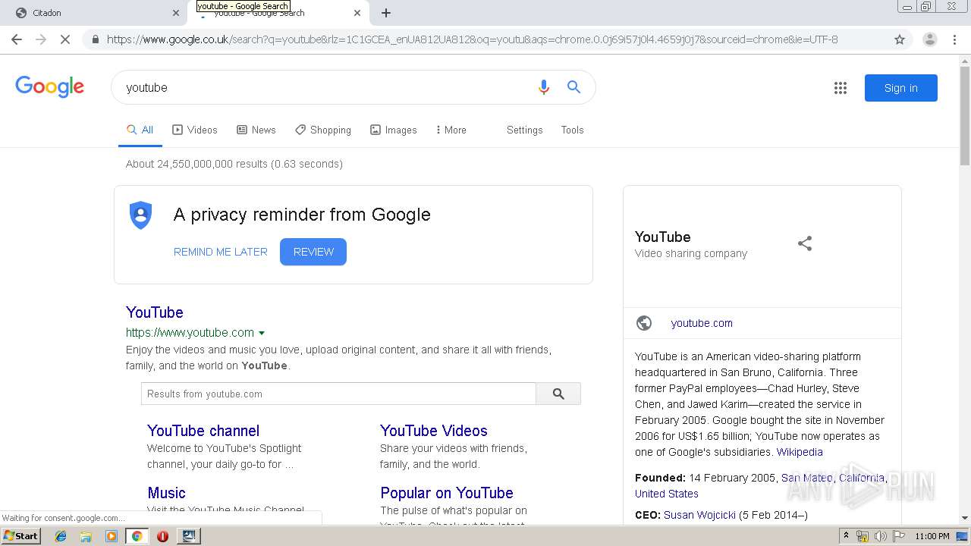Viewport: 971px width, 546px height.
Task: Start voice search with the microphone icon
Action: (543, 87)
